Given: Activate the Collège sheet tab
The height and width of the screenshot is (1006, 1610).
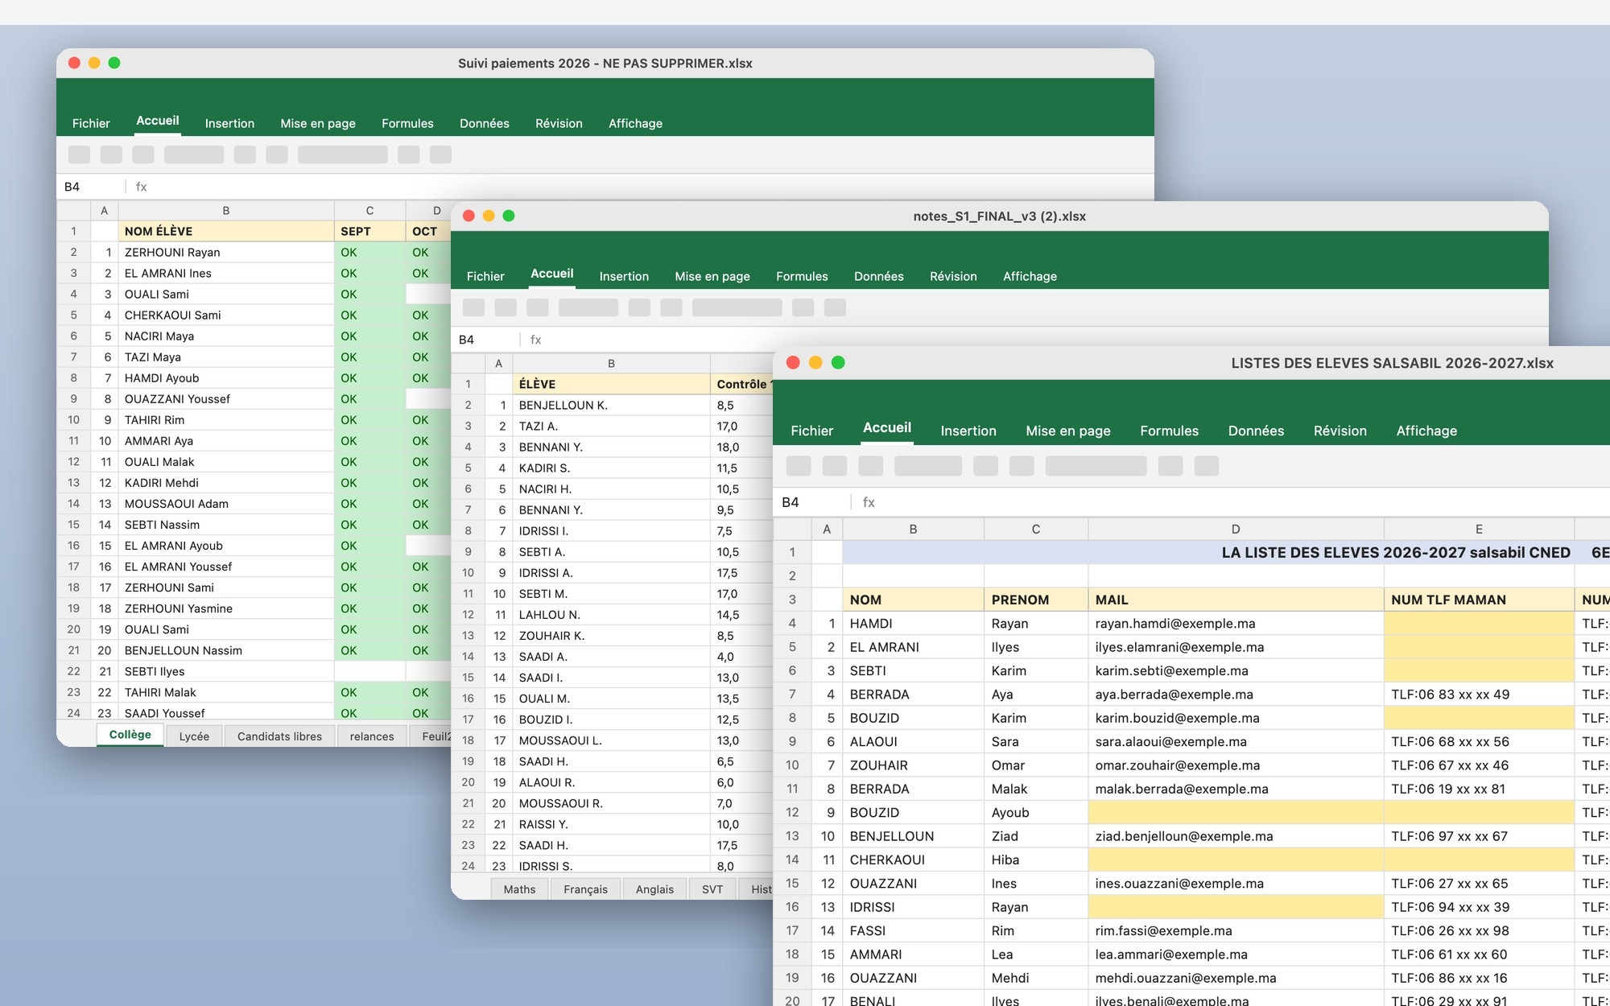Looking at the screenshot, I should 130,735.
